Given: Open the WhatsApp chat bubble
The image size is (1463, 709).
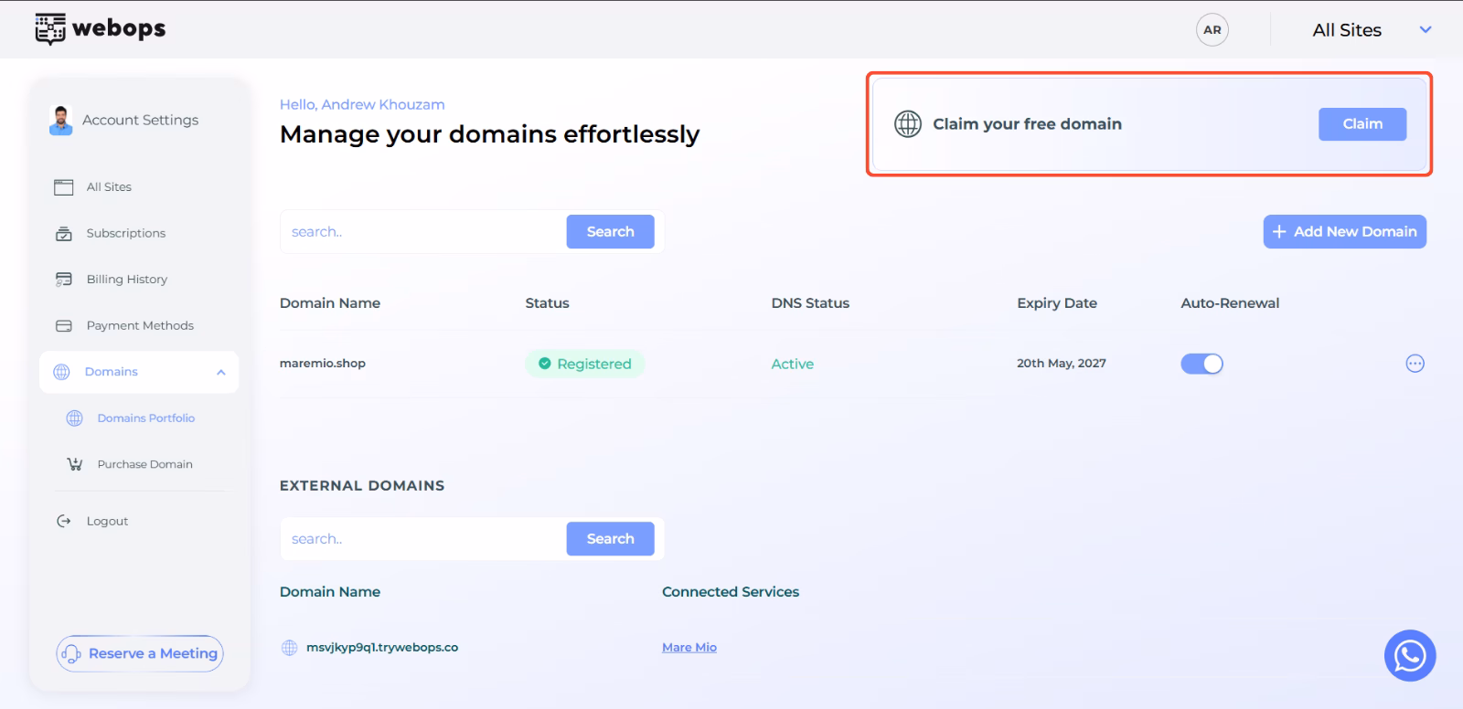Looking at the screenshot, I should (x=1410, y=655).
